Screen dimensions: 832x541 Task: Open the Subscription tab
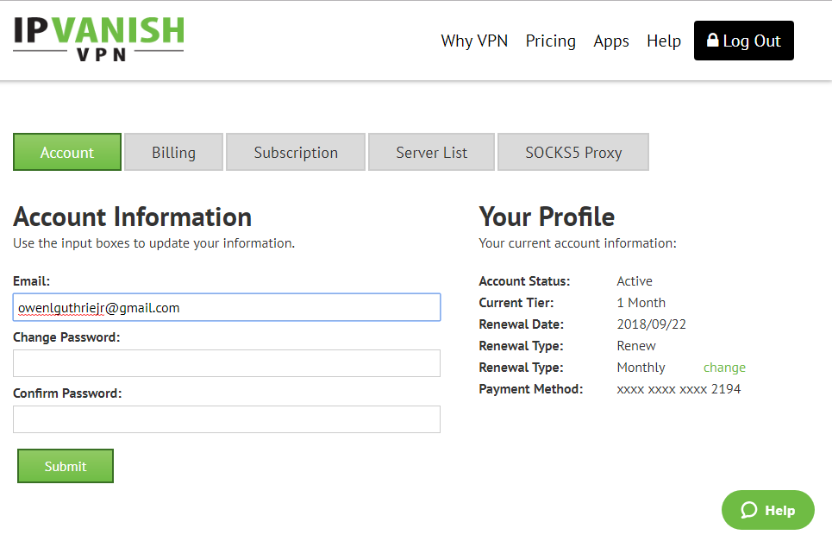point(296,152)
